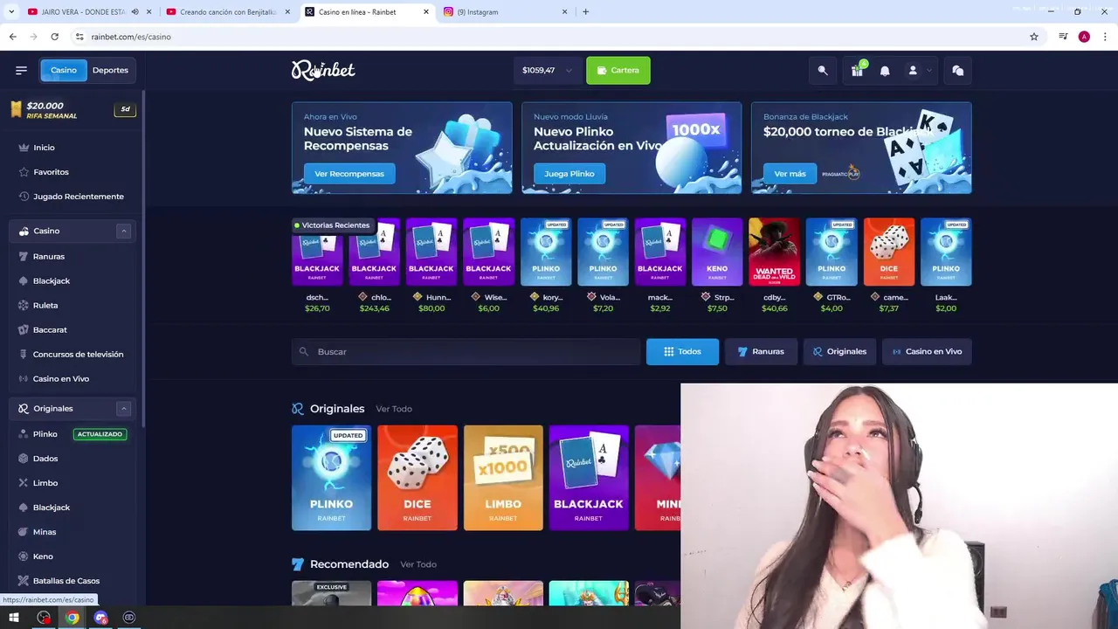Select the Ranuras filter button
Screen dimensions: 1118x629
click(x=761, y=351)
